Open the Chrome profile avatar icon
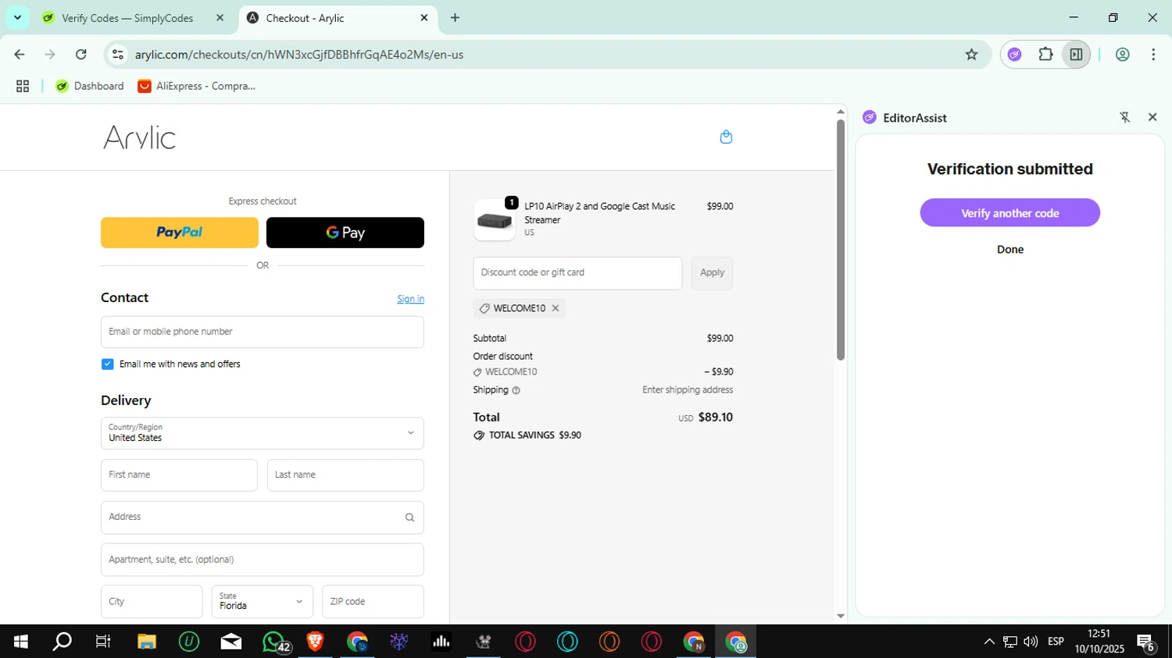The image size is (1172, 658). click(x=1122, y=55)
